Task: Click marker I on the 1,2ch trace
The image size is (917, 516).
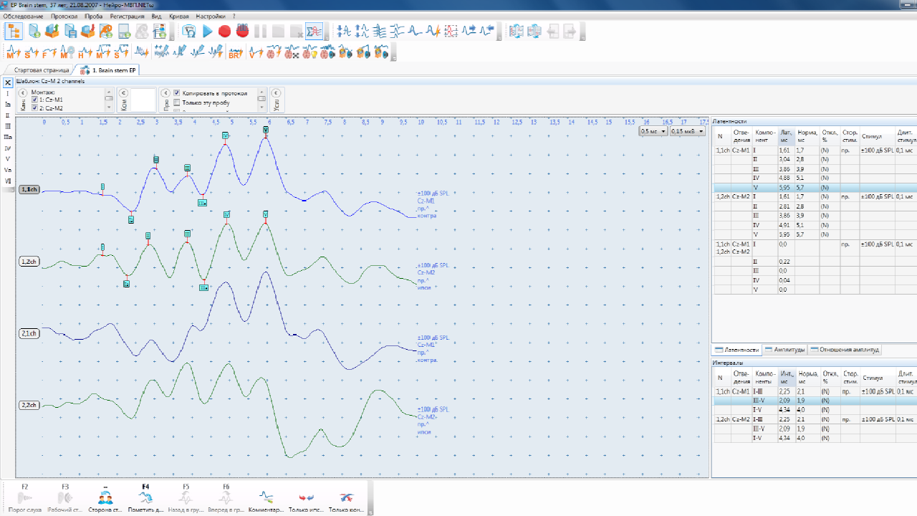Action: coord(102,247)
